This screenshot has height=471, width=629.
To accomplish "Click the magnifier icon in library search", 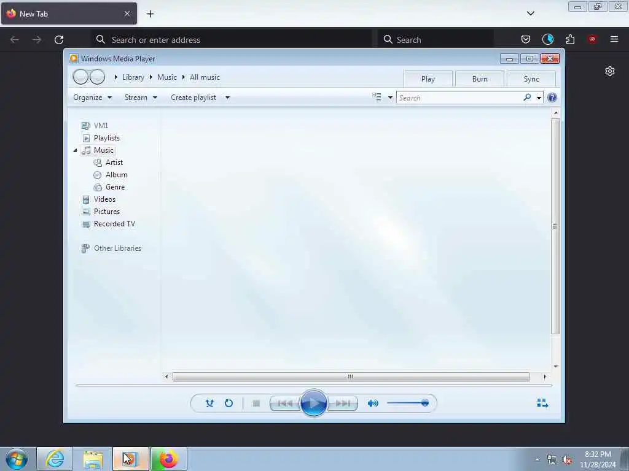I will click(x=527, y=98).
